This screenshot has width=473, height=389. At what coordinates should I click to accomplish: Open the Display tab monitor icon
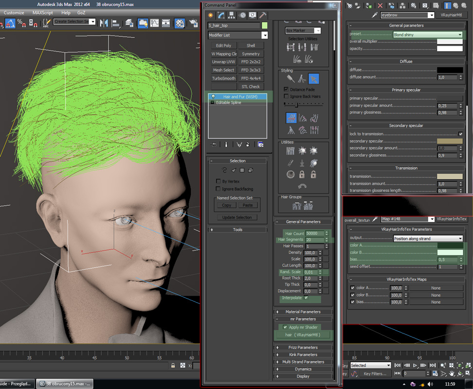(253, 15)
